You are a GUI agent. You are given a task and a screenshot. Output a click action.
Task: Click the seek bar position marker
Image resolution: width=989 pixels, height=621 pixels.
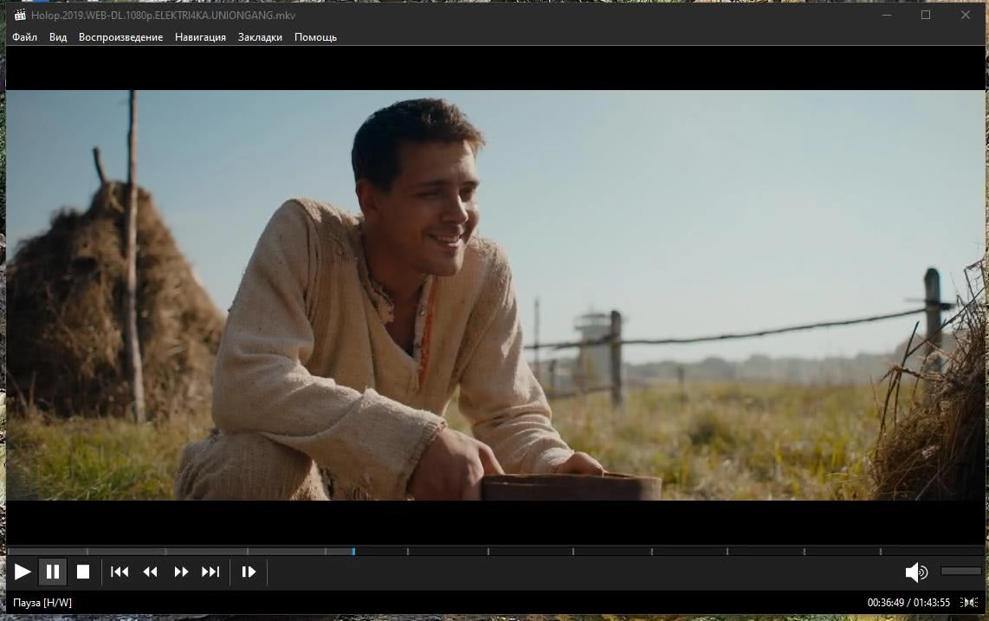pos(353,552)
